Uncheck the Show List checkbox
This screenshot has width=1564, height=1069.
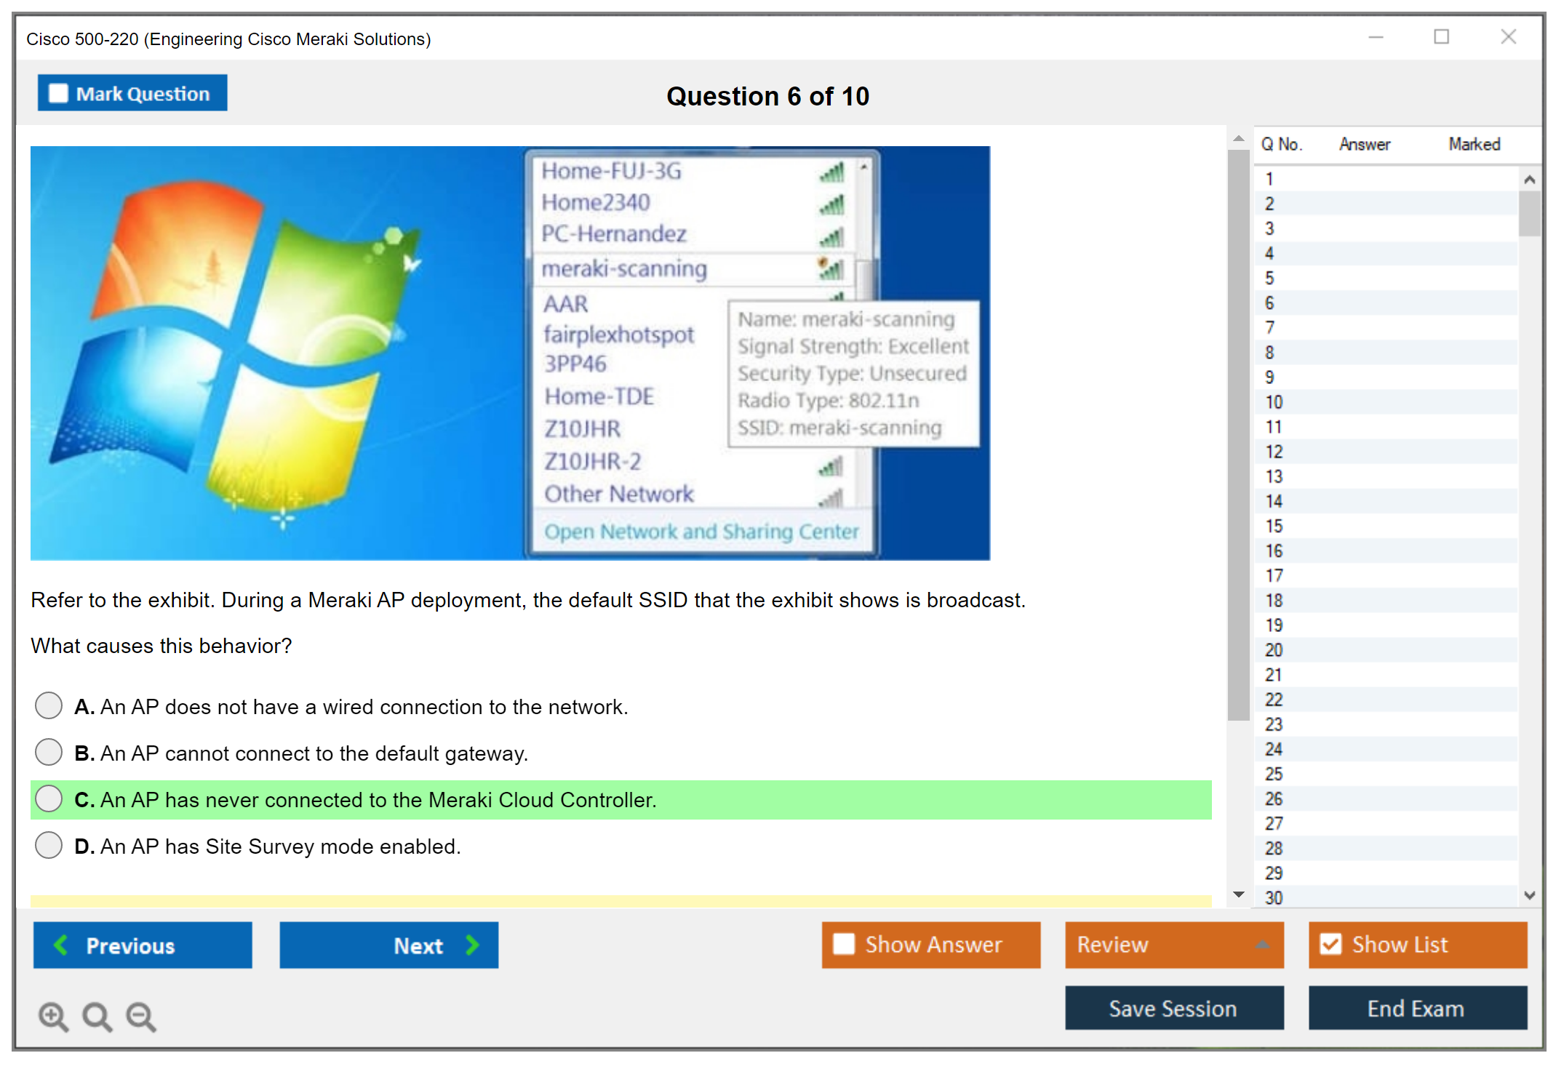click(x=1330, y=944)
